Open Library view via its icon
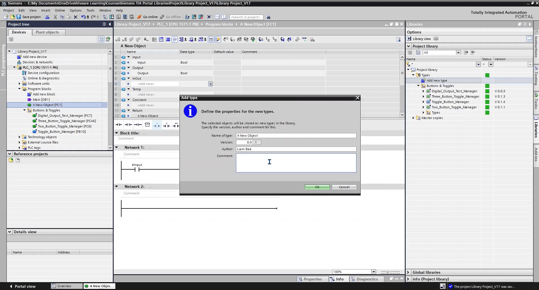This screenshot has height=290, width=539. [x=409, y=39]
